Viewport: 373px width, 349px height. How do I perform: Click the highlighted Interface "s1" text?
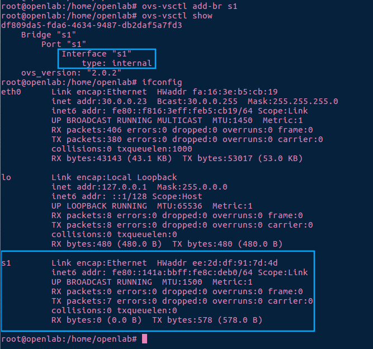click(x=96, y=54)
